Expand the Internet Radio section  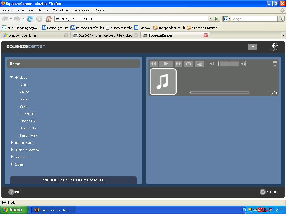[x=12, y=142]
